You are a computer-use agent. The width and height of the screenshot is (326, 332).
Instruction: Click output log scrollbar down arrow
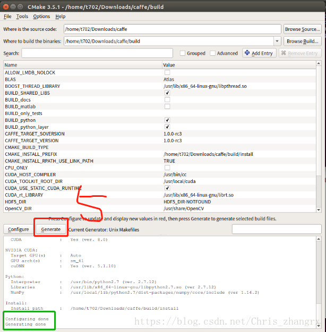[x=319, y=326]
